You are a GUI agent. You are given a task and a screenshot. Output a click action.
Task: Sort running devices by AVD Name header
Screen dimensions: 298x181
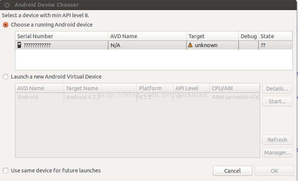147,36
